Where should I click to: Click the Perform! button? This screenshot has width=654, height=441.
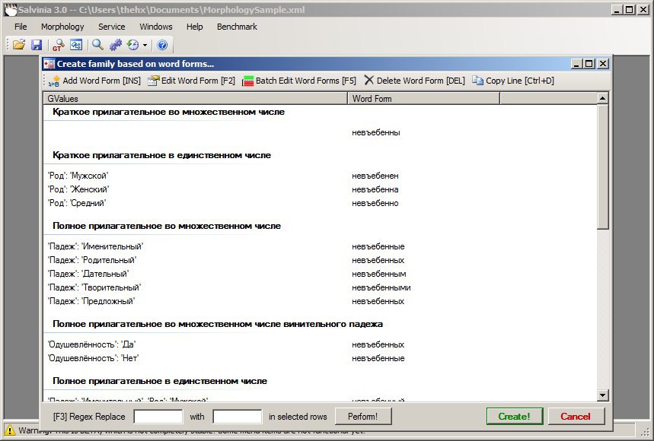point(362,417)
